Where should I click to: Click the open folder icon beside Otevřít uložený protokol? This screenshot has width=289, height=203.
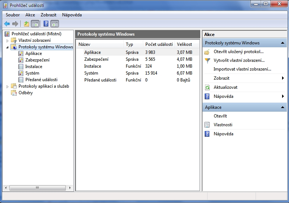point(207,52)
